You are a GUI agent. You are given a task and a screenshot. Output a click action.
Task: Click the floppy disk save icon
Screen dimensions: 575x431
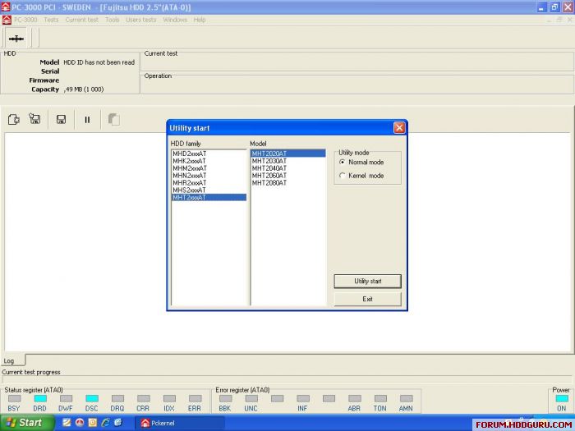(61, 120)
